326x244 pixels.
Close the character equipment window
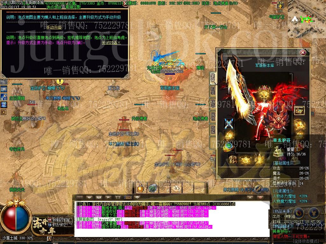tap(303, 52)
